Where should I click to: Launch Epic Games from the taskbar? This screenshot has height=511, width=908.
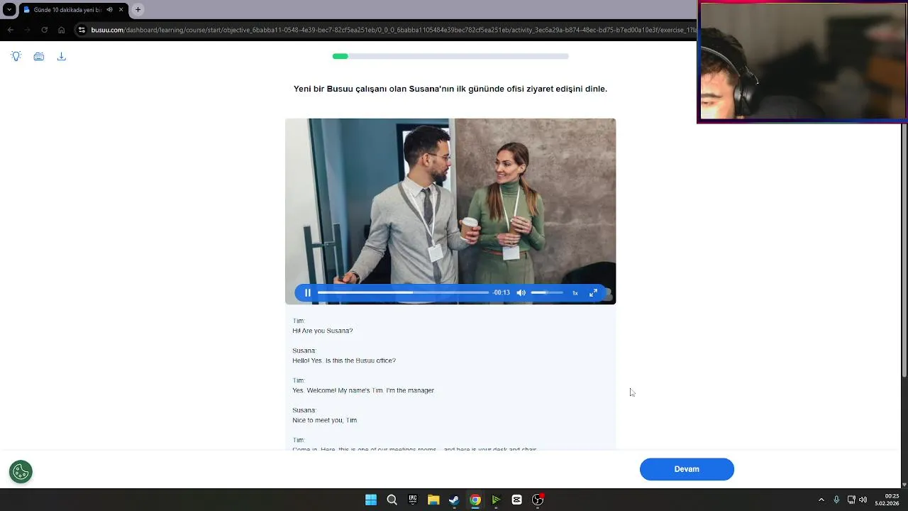pos(413,500)
